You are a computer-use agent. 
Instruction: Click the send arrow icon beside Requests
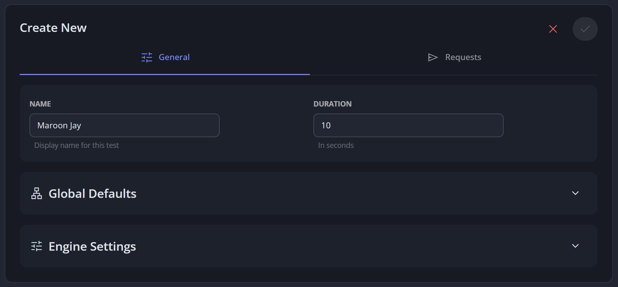433,57
